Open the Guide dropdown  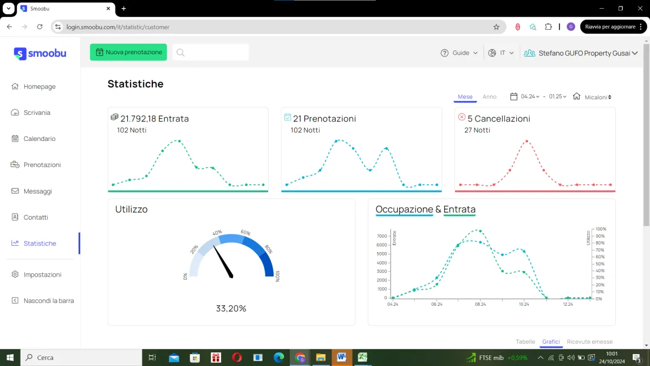pos(459,53)
